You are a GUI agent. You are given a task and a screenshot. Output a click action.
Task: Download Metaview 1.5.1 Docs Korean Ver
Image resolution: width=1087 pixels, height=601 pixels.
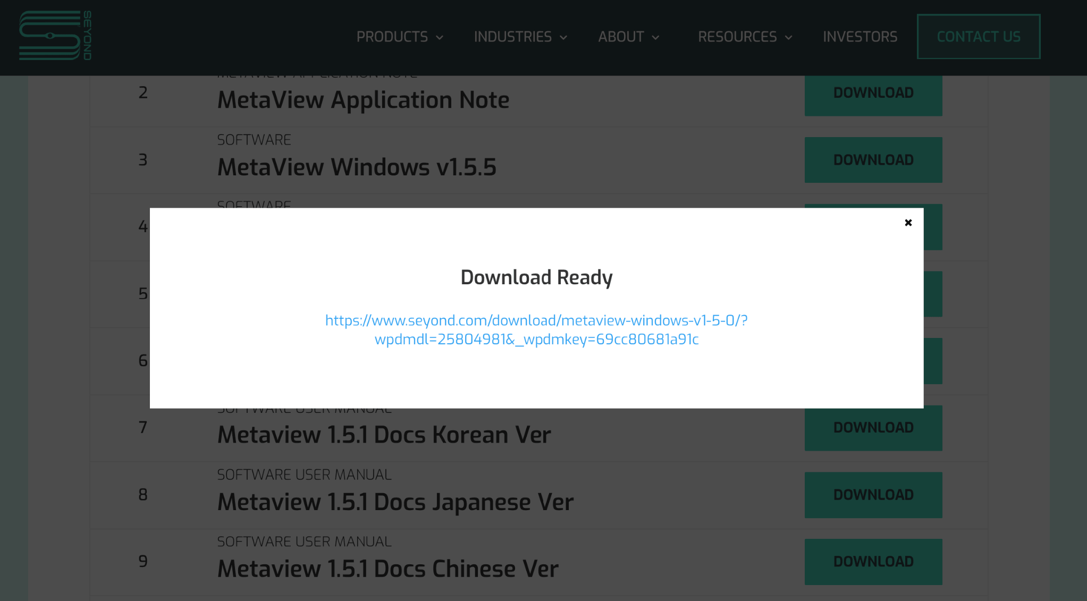pos(873,428)
